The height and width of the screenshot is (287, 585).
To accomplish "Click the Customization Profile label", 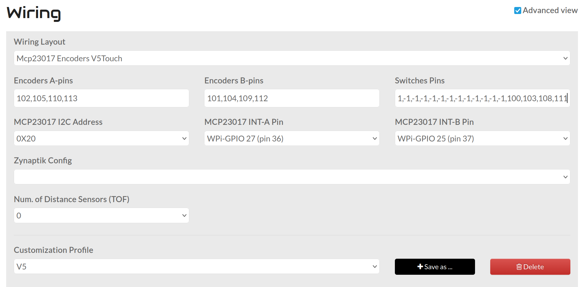I will click(x=54, y=250).
